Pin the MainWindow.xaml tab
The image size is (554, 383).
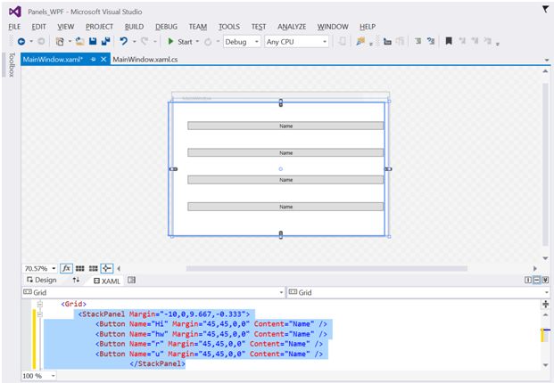coord(93,60)
